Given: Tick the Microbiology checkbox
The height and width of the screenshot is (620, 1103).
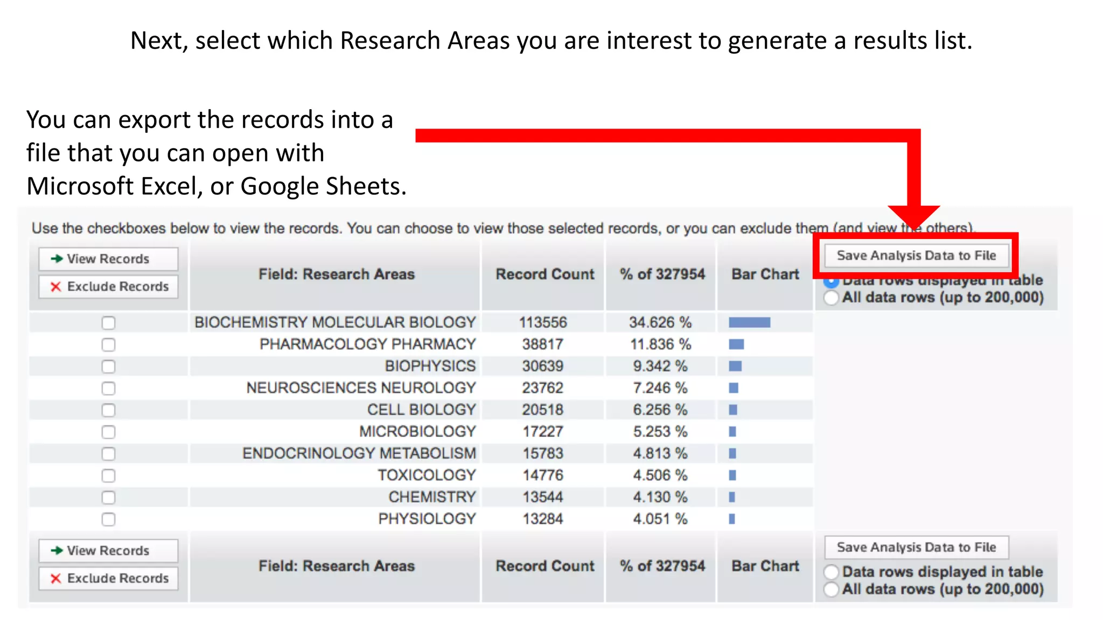Looking at the screenshot, I should 109,432.
